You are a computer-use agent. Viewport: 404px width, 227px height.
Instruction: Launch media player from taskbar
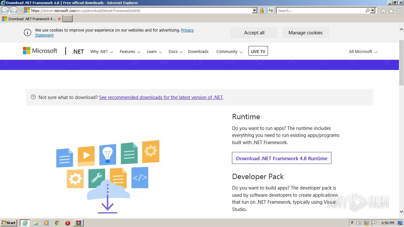click(x=46, y=223)
